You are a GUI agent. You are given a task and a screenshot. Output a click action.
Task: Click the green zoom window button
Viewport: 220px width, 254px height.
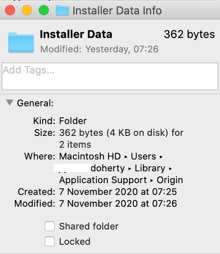click(44, 10)
